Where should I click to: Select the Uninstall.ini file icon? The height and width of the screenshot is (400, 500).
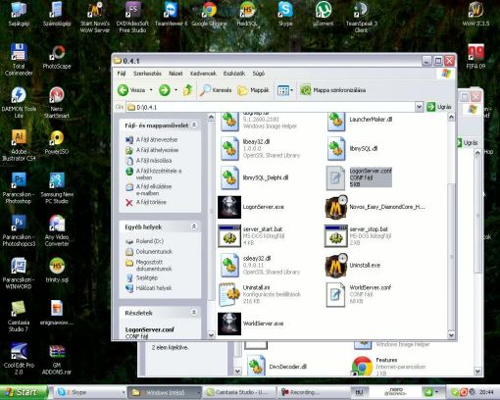[x=229, y=295]
